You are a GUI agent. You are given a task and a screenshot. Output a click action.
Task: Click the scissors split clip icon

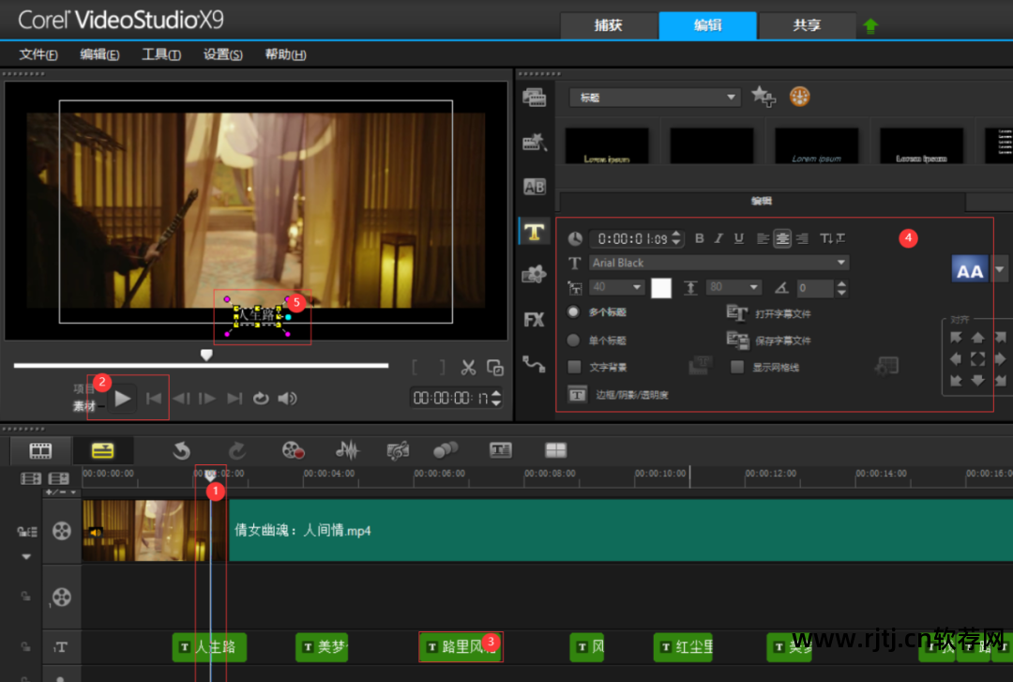(x=469, y=368)
